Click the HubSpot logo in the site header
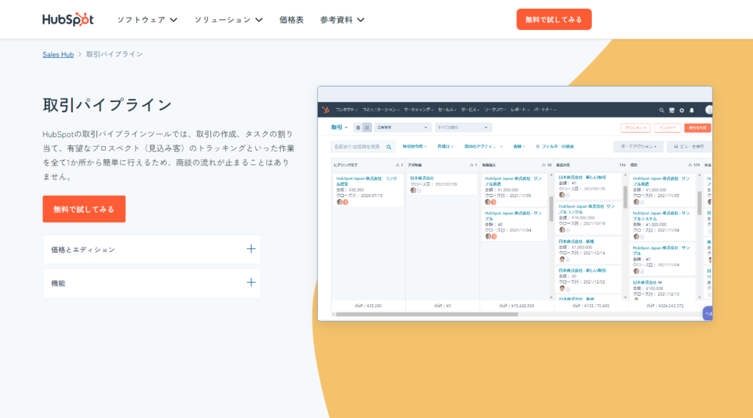753x418 pixels. pos(68,20)
